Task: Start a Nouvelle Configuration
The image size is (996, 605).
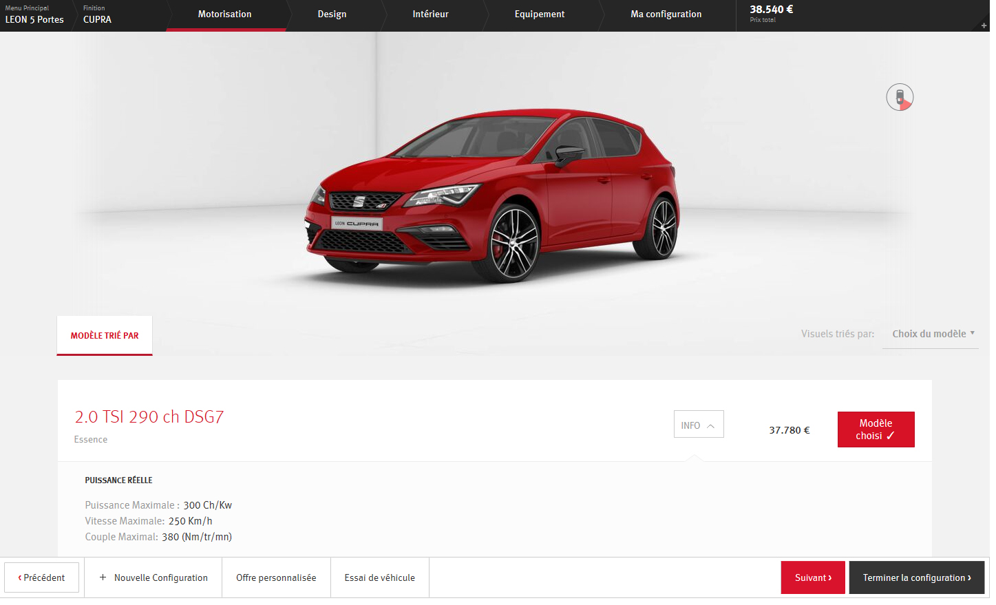Action: click(153, 577)
